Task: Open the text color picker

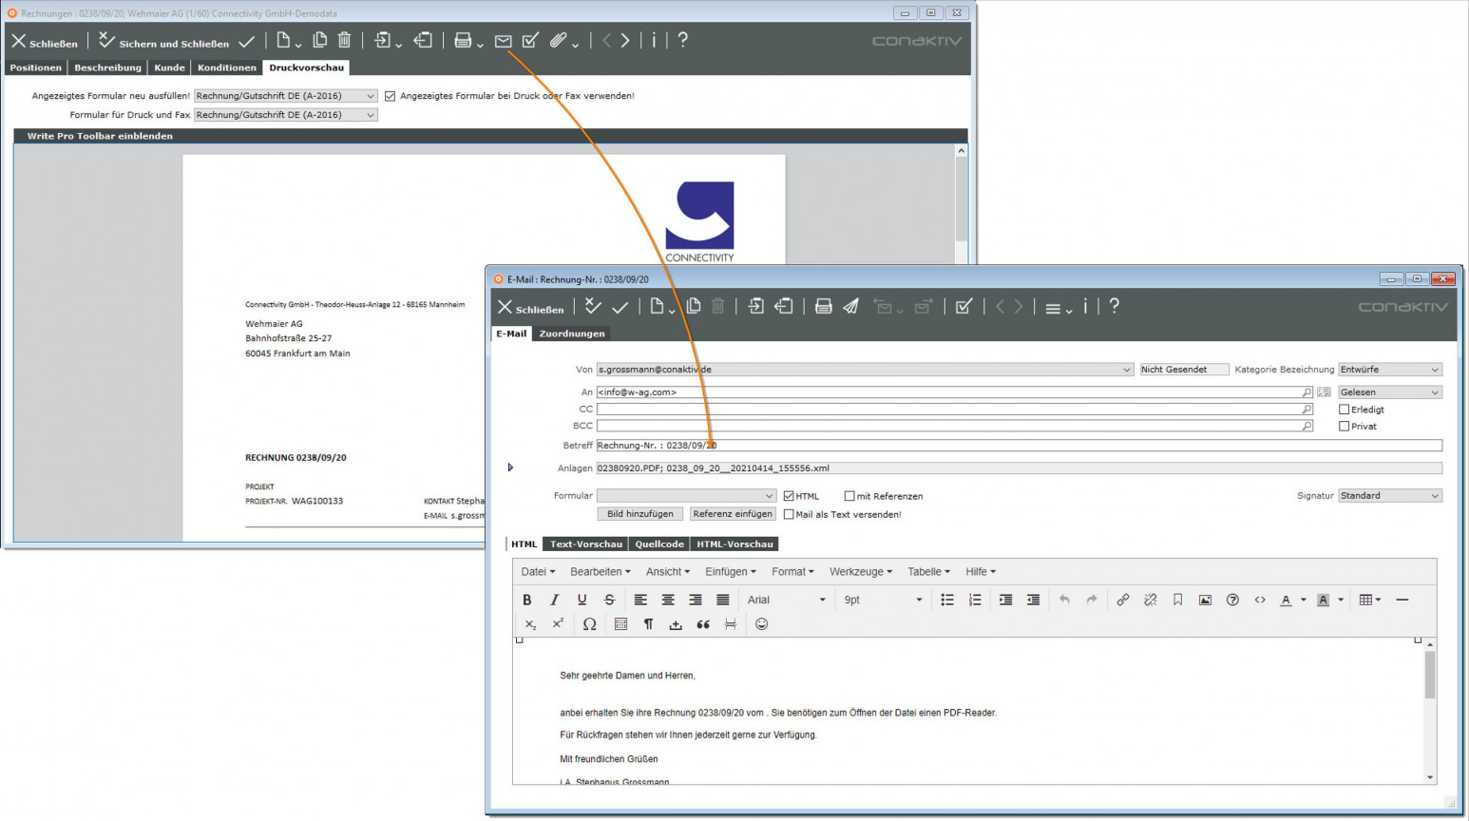Action: 1286,600
